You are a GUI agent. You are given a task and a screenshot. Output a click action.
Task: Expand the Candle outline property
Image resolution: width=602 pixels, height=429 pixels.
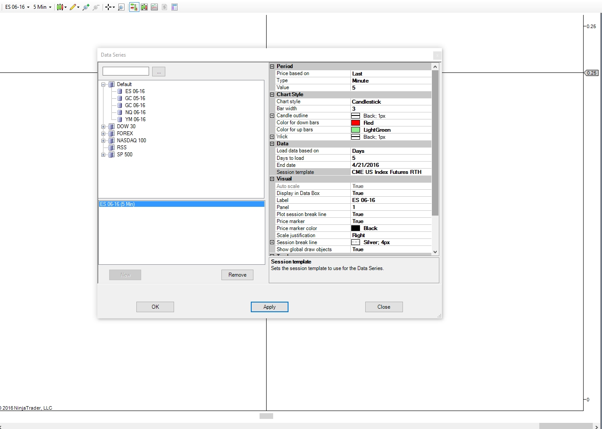(272, 115)
